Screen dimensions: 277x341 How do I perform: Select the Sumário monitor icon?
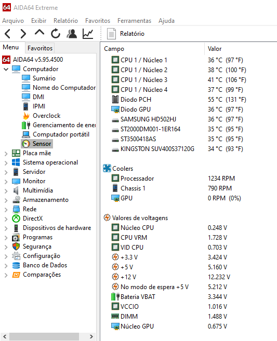click(x=26, y=78)
